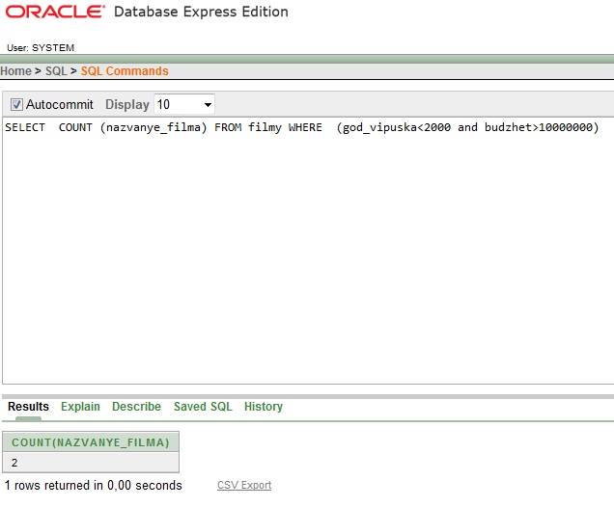Click '1 rows returned in 0,00 seconds' text
Viewport: 614px width, 507px height.
click(94, 485)
